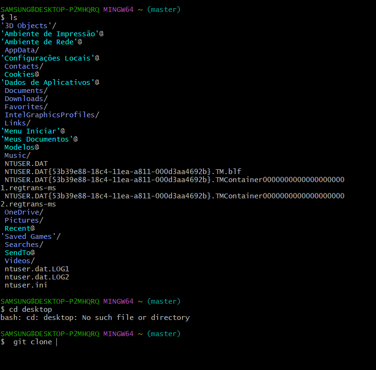Screen dimensions: 376x370
Task: Select 'Menu Iniciar'@ entry
Action: [x=33, y=131]
